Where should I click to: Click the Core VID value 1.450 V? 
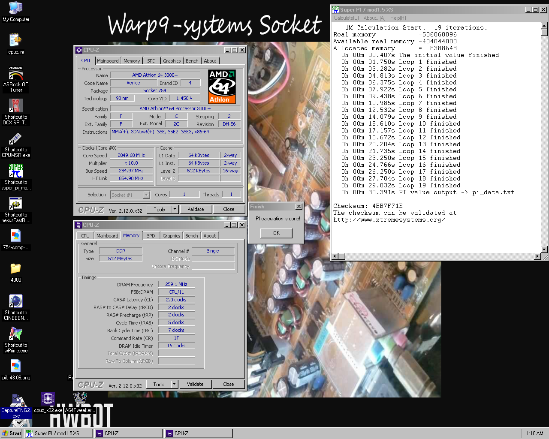tap(184, 98)
